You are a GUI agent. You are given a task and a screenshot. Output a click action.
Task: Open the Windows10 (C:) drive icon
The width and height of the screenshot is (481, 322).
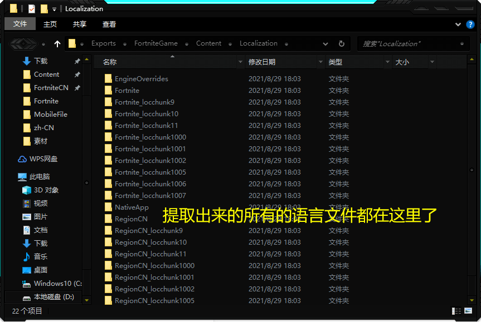point(27,284)
